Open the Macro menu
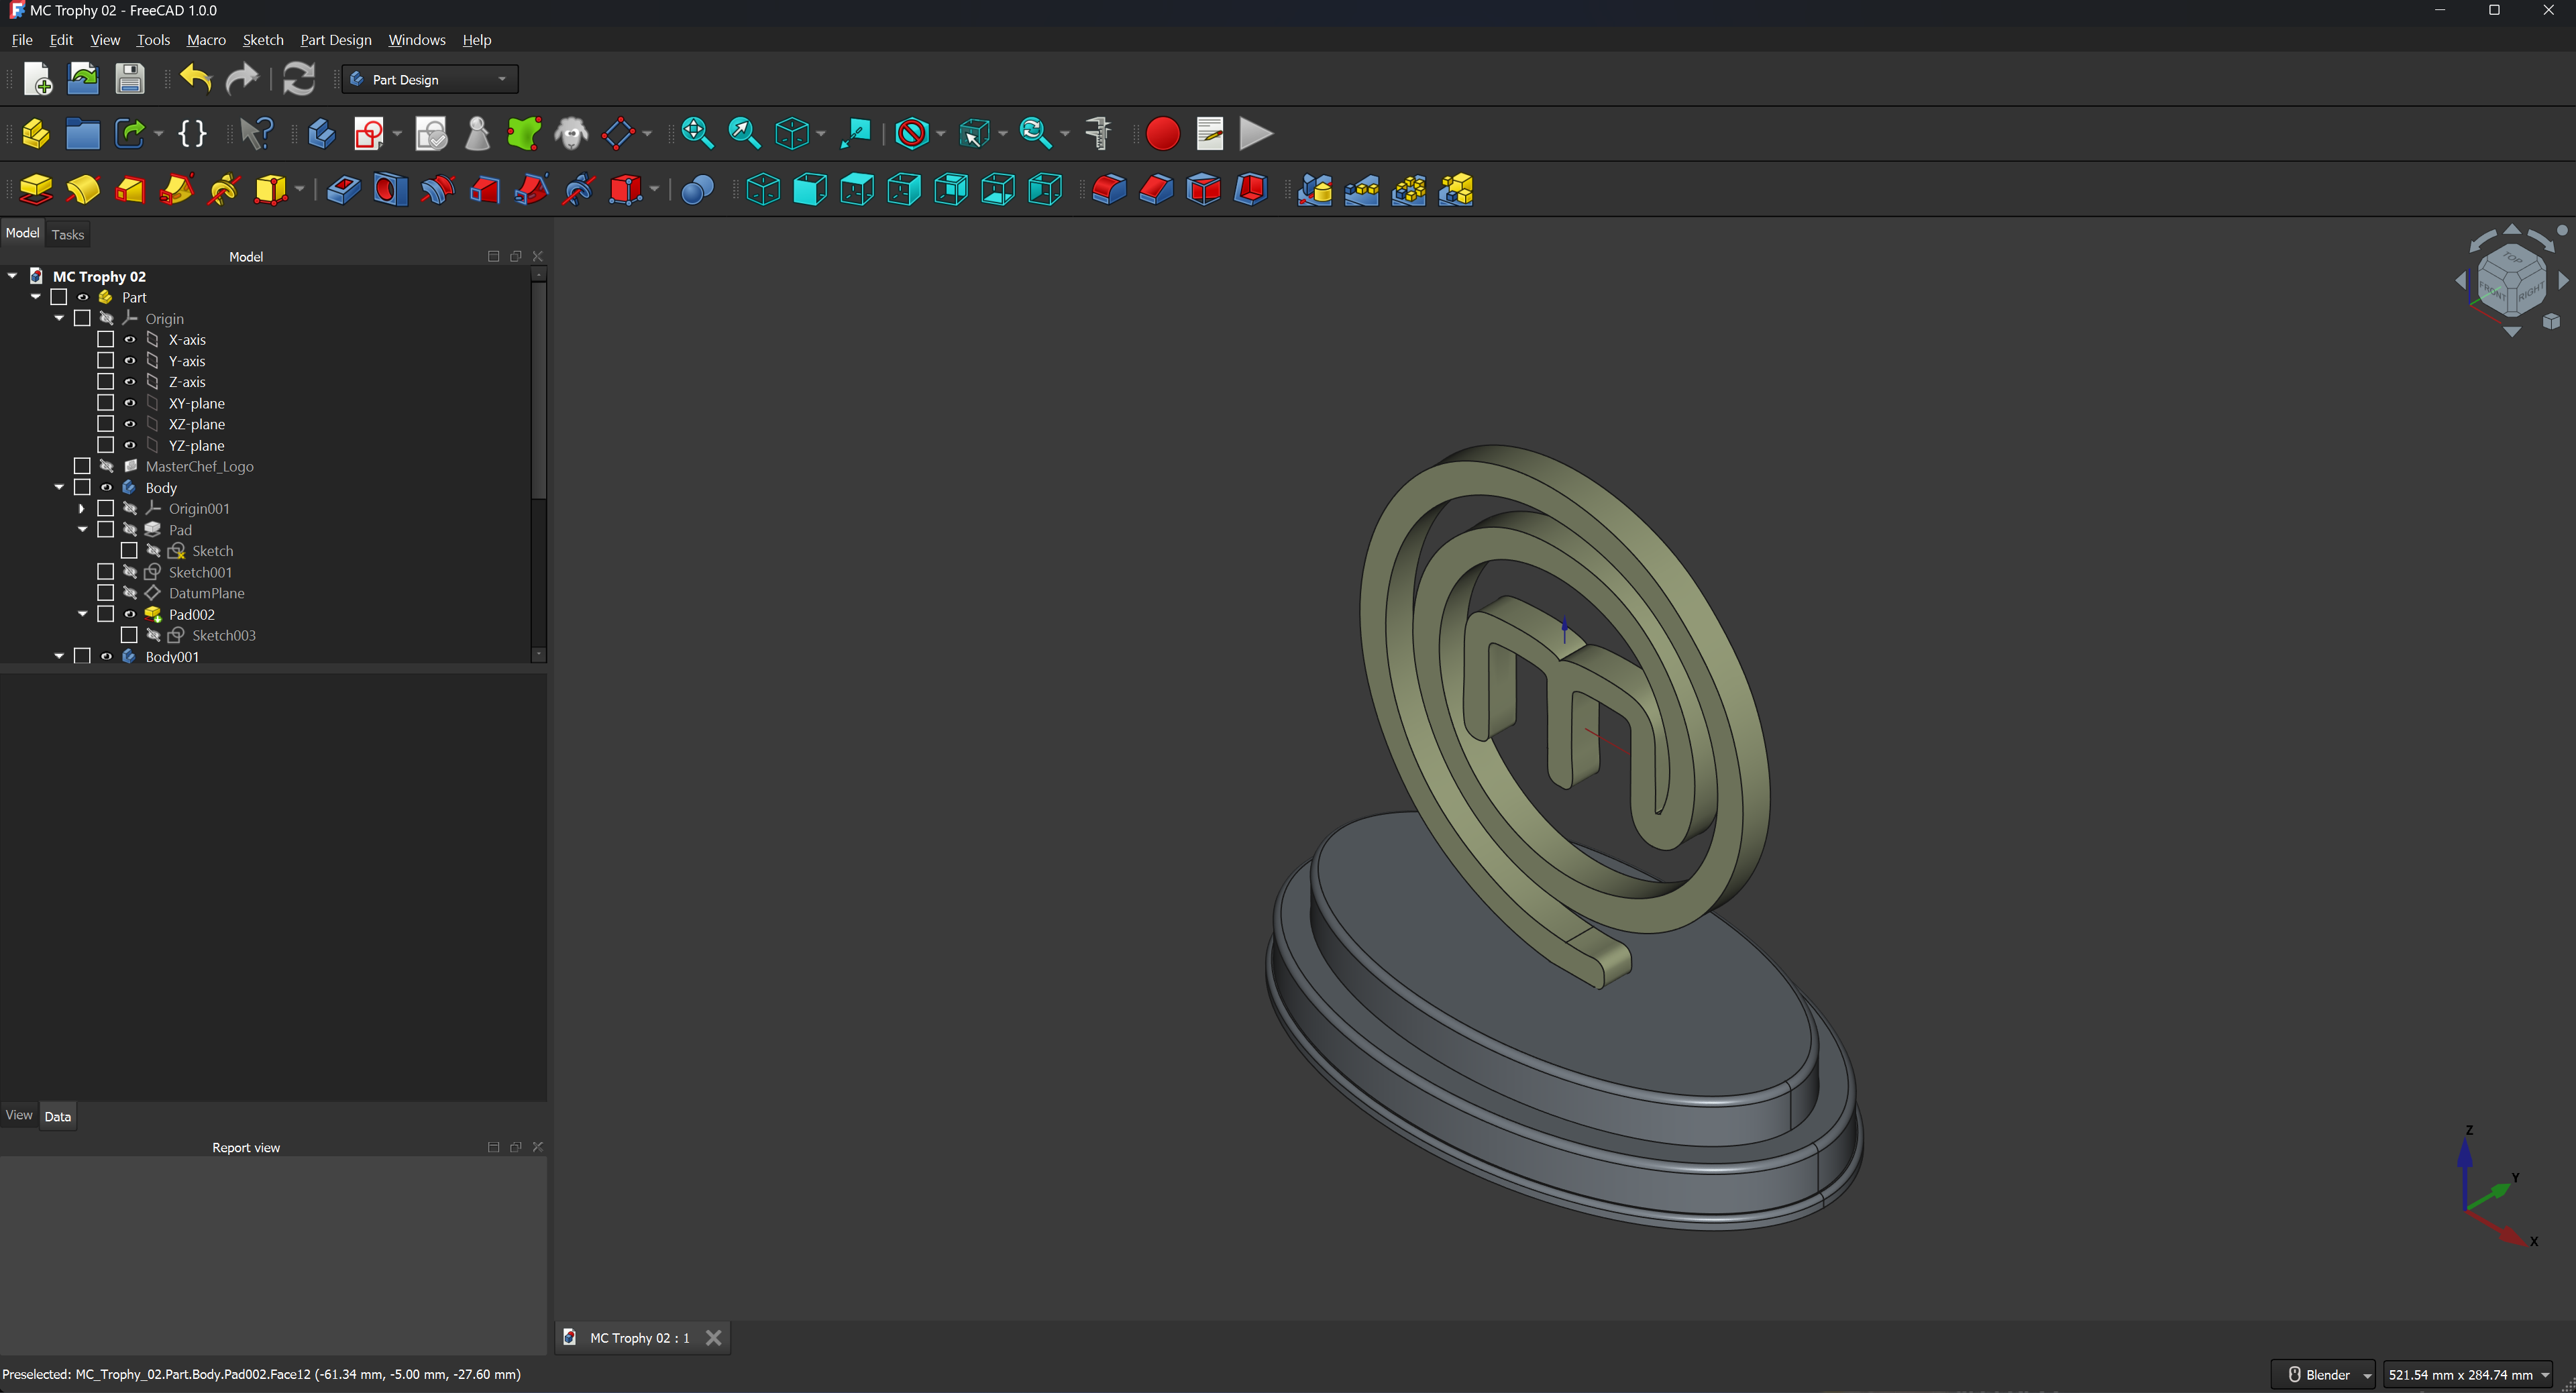Viewport: 2576px width, 1393px height. (206, 40)
